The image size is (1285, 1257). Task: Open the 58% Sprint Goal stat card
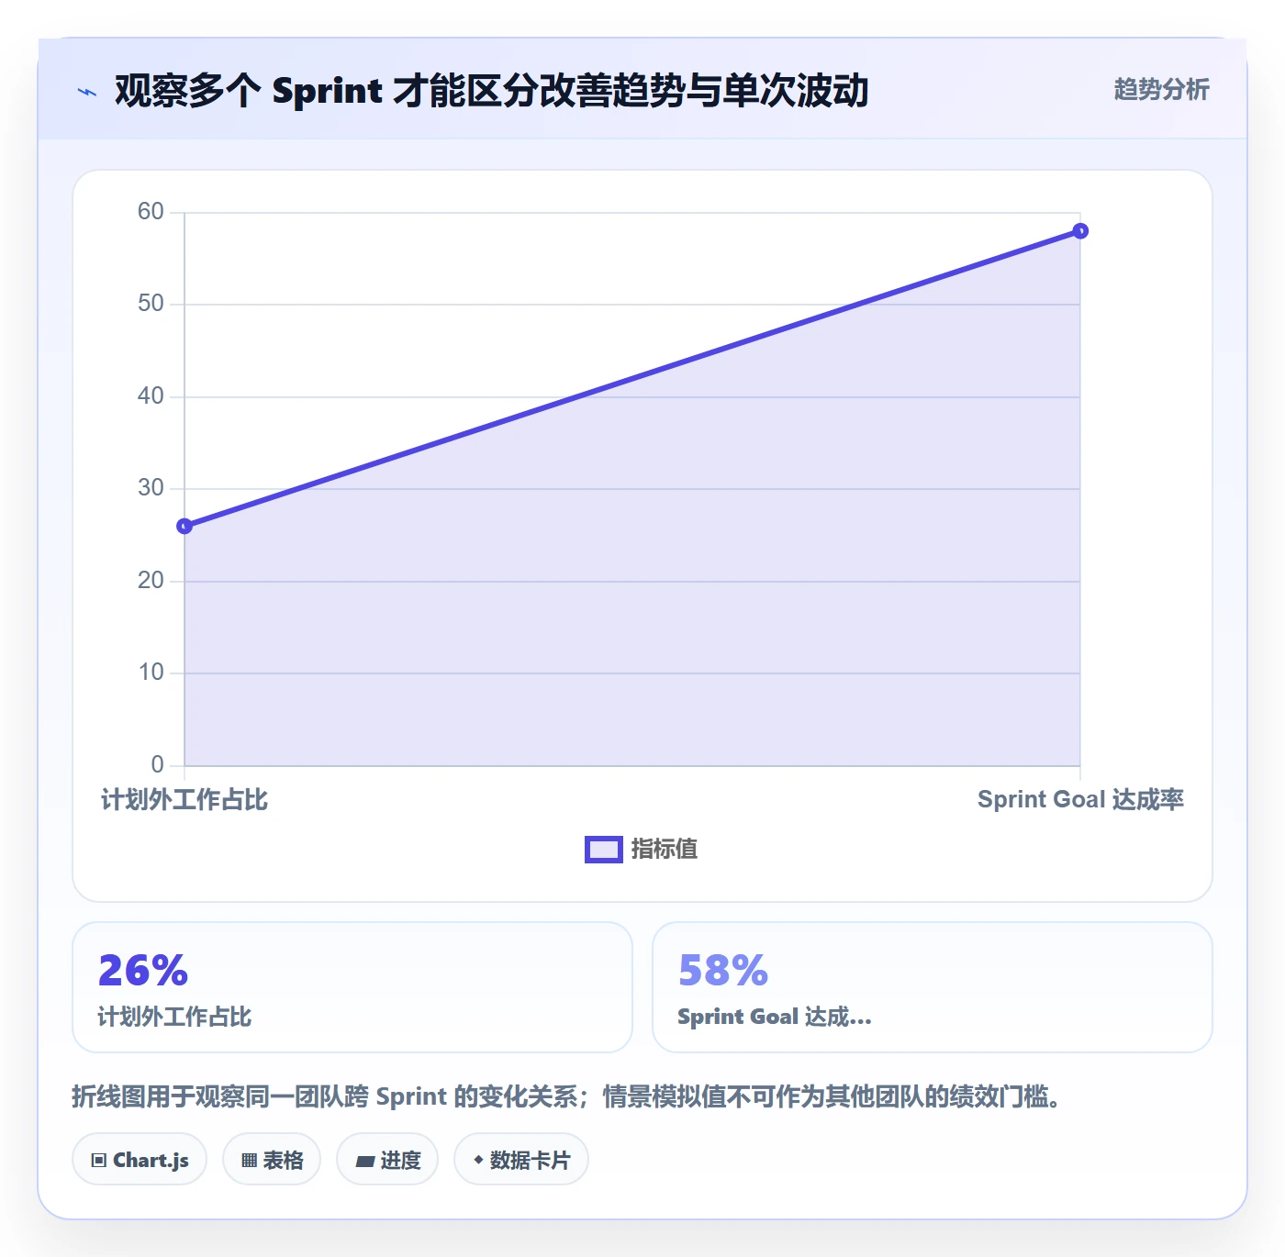933,987
